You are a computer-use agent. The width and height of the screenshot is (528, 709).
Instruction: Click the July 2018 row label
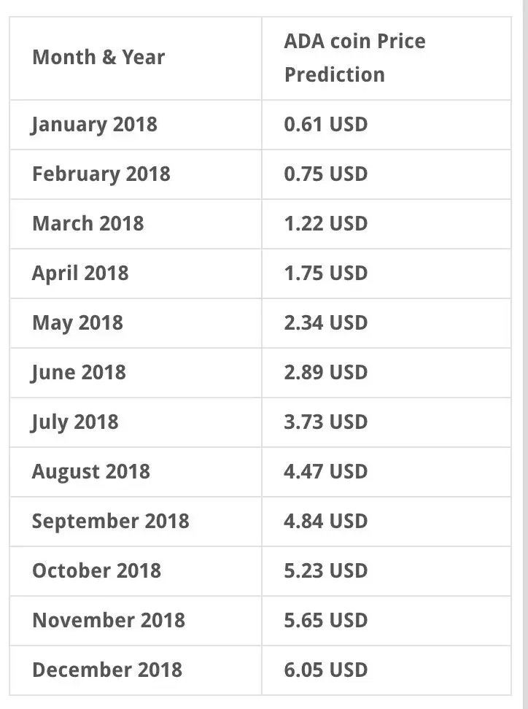(x=74, y=422)
